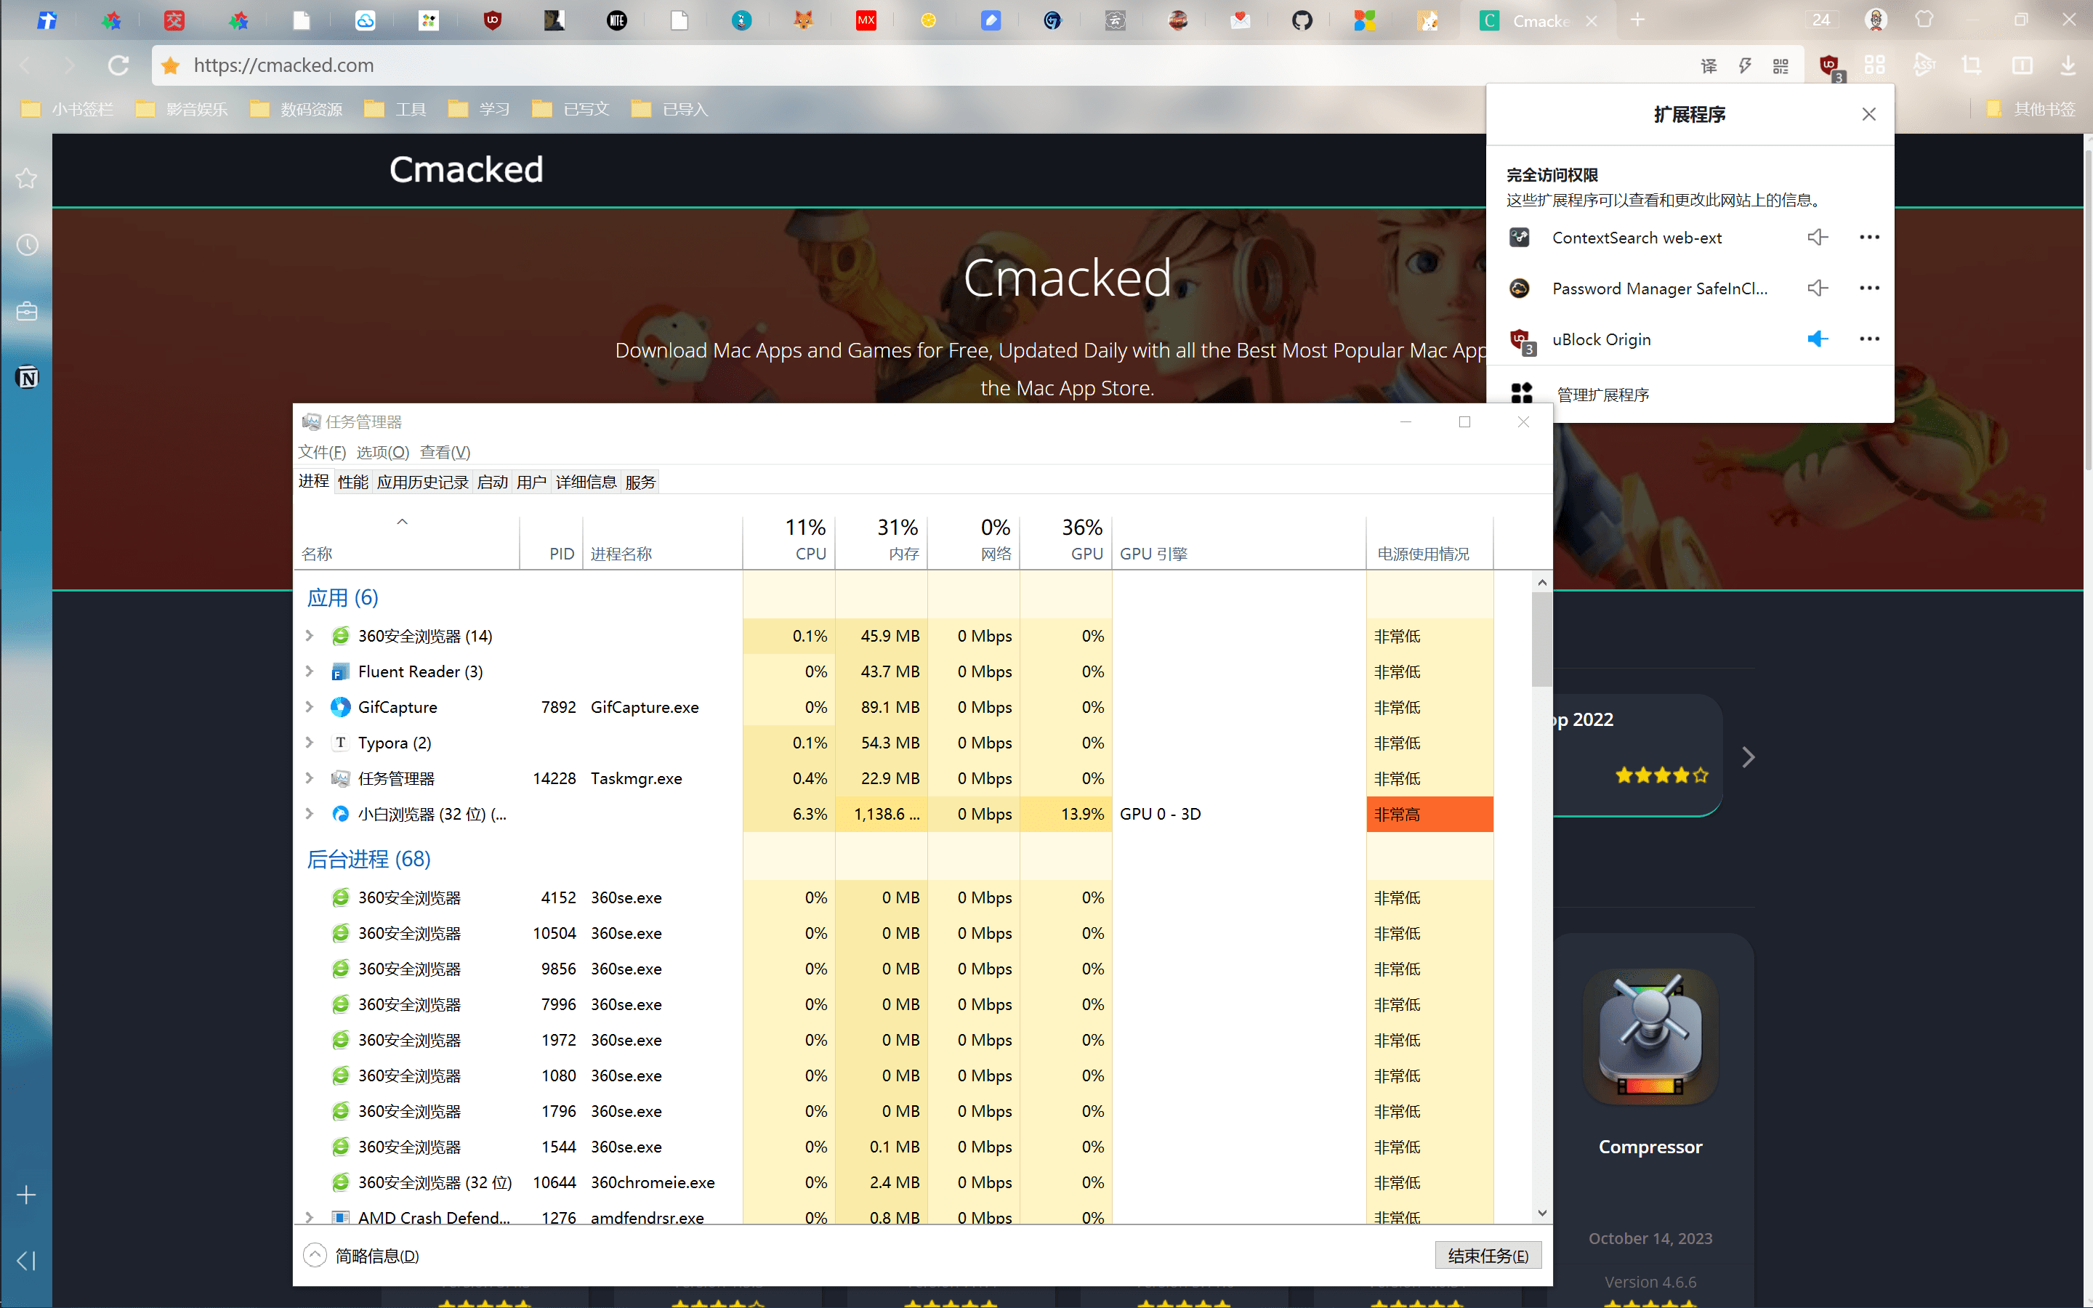2093x1308 pixels.
Task: Open downloads icon in browser toolbar
Action: (2068, 65)
